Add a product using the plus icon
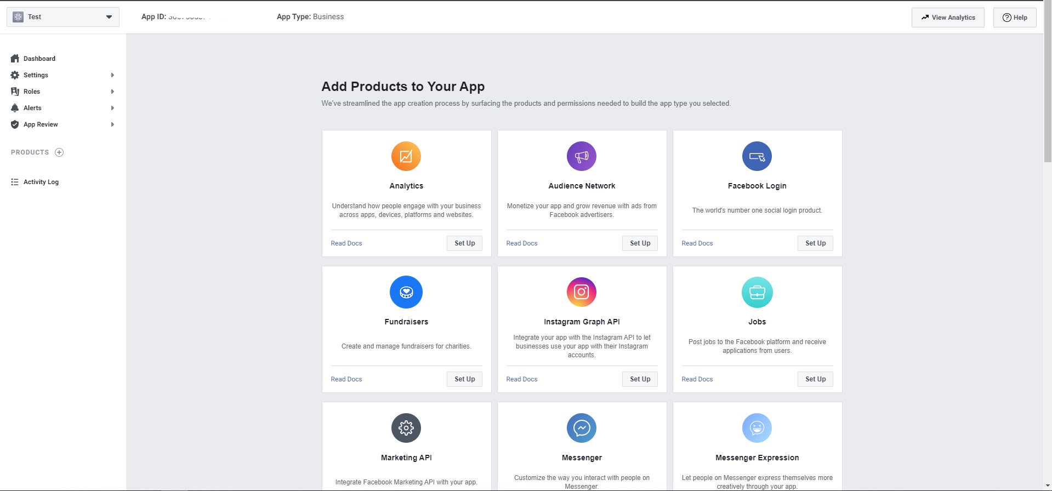The image size is (1052, 491). (59, 152)
